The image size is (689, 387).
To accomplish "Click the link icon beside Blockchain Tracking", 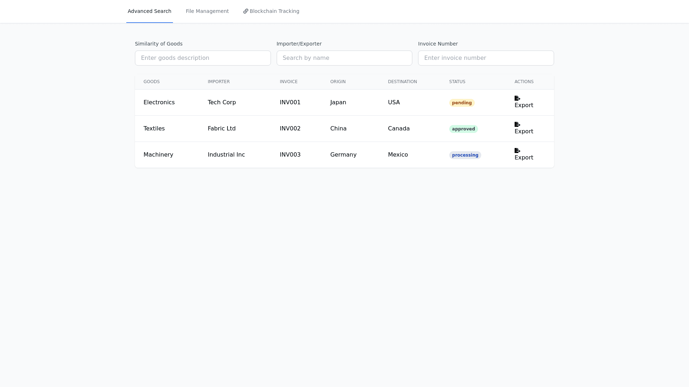I will (x=245, y=11).
